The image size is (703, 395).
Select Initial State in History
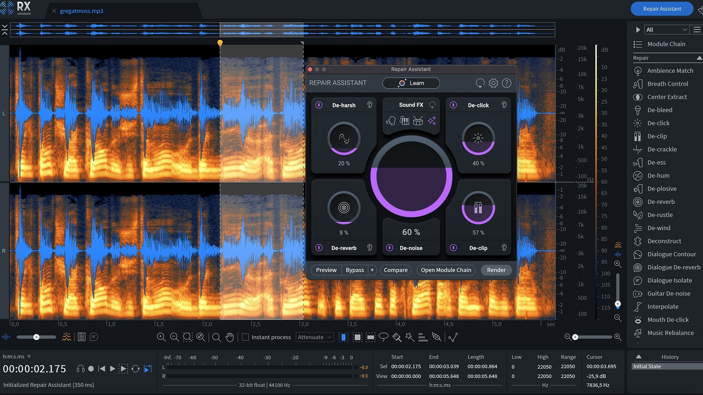667,366
